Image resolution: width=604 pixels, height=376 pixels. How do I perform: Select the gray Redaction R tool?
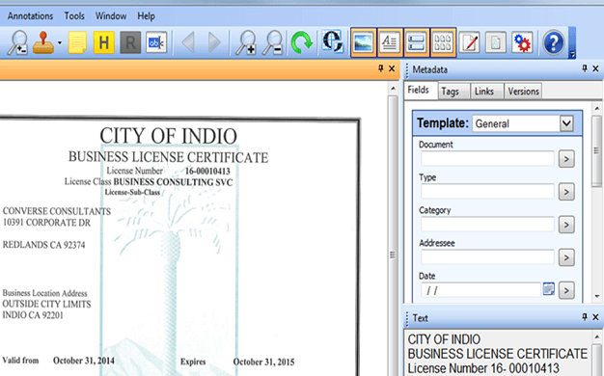(130, 42)
